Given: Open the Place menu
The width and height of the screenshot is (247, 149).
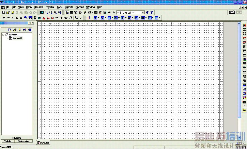Looking at the screenshot, I should (29, 7).
